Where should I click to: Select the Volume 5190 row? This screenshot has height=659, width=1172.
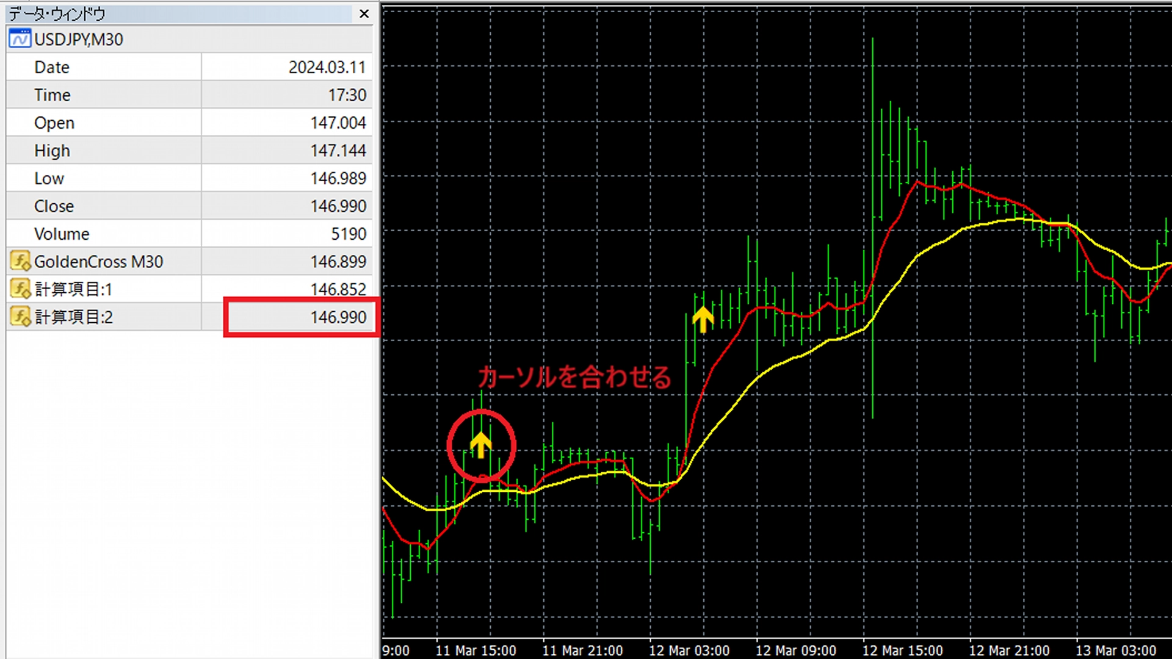tap(348, 234)
